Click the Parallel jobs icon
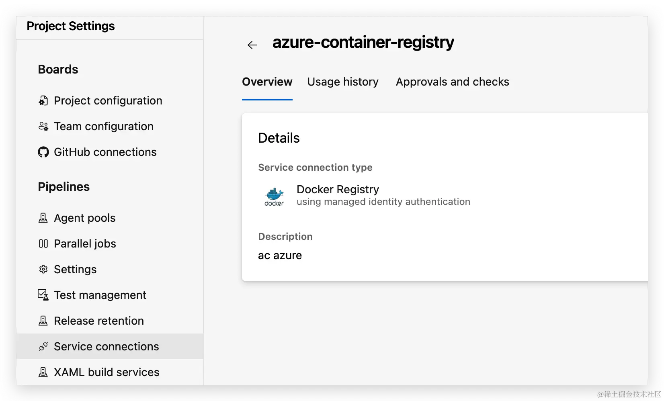The width and height of the screenshot is (664, 401). coord(43,243)
